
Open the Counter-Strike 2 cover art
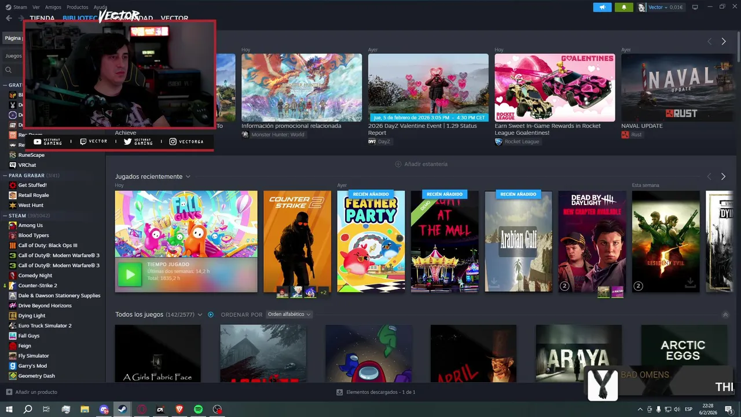(298, 242)
